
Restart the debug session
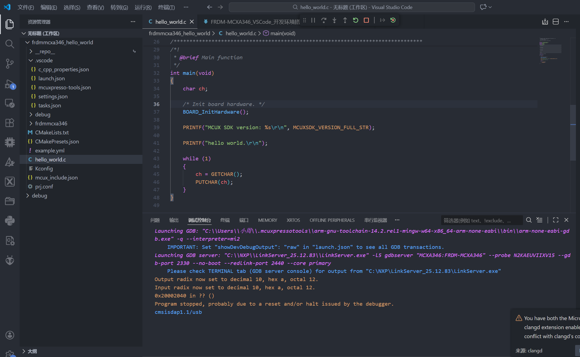(355, 20)
